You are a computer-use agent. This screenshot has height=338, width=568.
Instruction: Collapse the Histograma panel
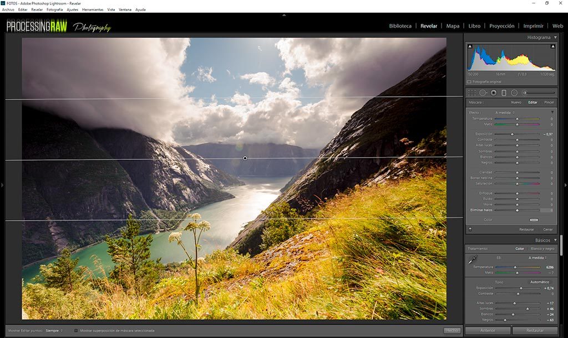click(x=555, y=37)
